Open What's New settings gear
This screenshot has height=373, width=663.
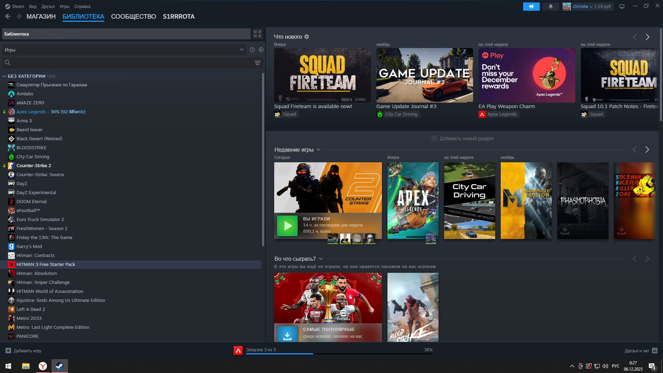(307, 37)
